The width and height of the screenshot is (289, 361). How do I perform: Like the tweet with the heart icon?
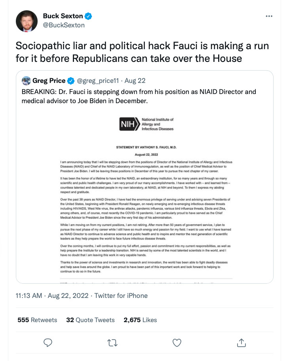coord(177,342)
